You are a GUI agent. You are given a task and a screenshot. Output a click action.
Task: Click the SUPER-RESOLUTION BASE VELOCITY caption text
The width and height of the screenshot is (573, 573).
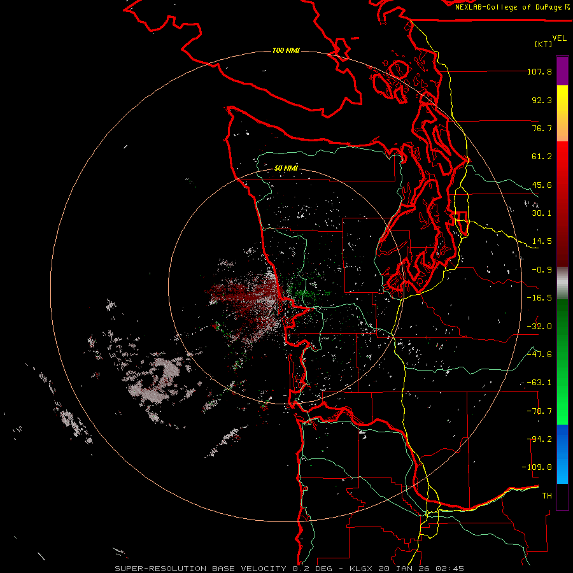click(x=201, y=569)
